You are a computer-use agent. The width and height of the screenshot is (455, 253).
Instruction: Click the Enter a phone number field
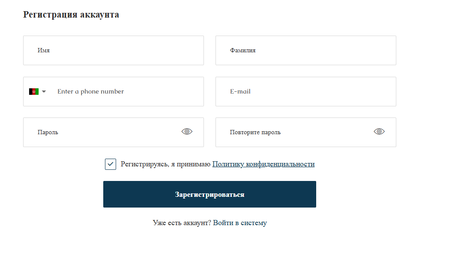point(128,91)
